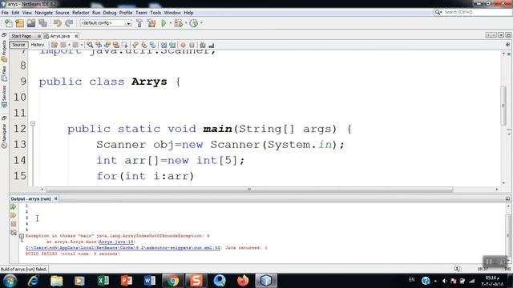This screenshot has height=288, width=513.
Task: Open the Refactor menu
Action: [80, 13]
